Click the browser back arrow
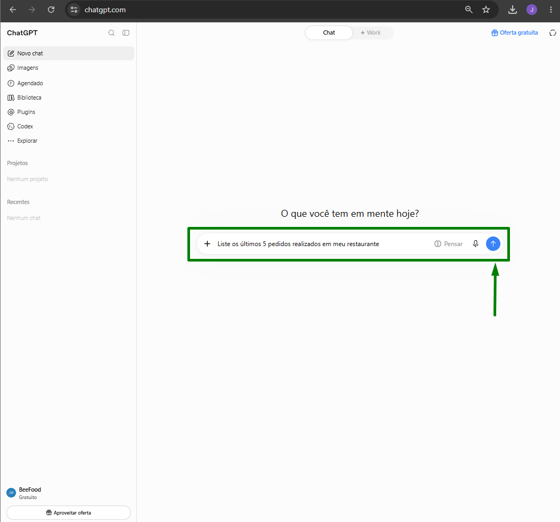 (13, 10)
